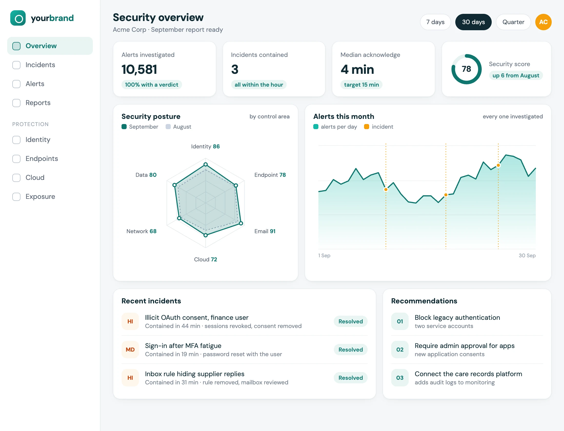Screen dimensions: 564x431
Task: Click the orange incident legend swatch
Action: 366,127
